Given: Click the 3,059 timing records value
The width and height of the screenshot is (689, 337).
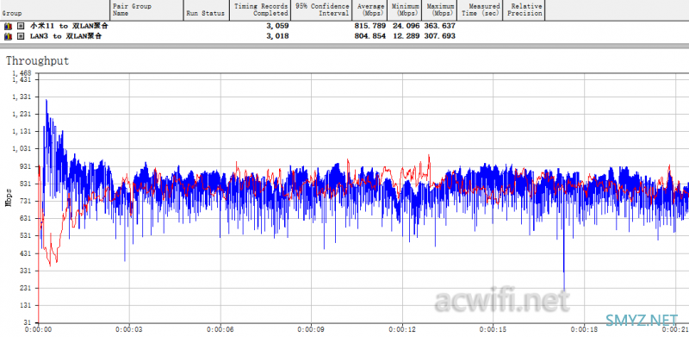Looking at the screenshot, I should [277, 26].
